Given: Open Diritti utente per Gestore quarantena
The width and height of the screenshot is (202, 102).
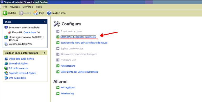Looking at the screenshot, I should pyautogui.click(x=79, y=72).
